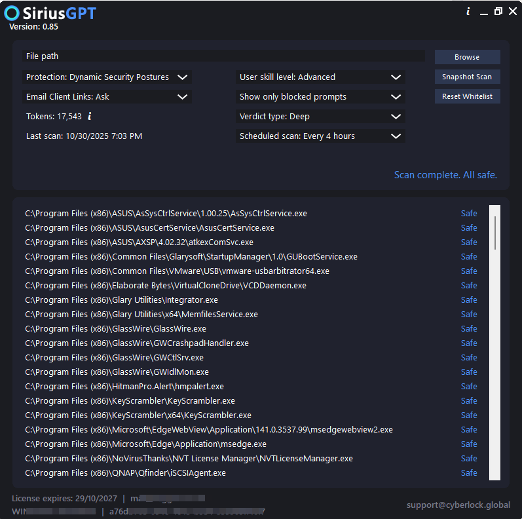Select the Glary Utilities Integrator.exe row
The height and width of the screenshot is (519, 522).
pyautogui.click(x=251, y=300)
